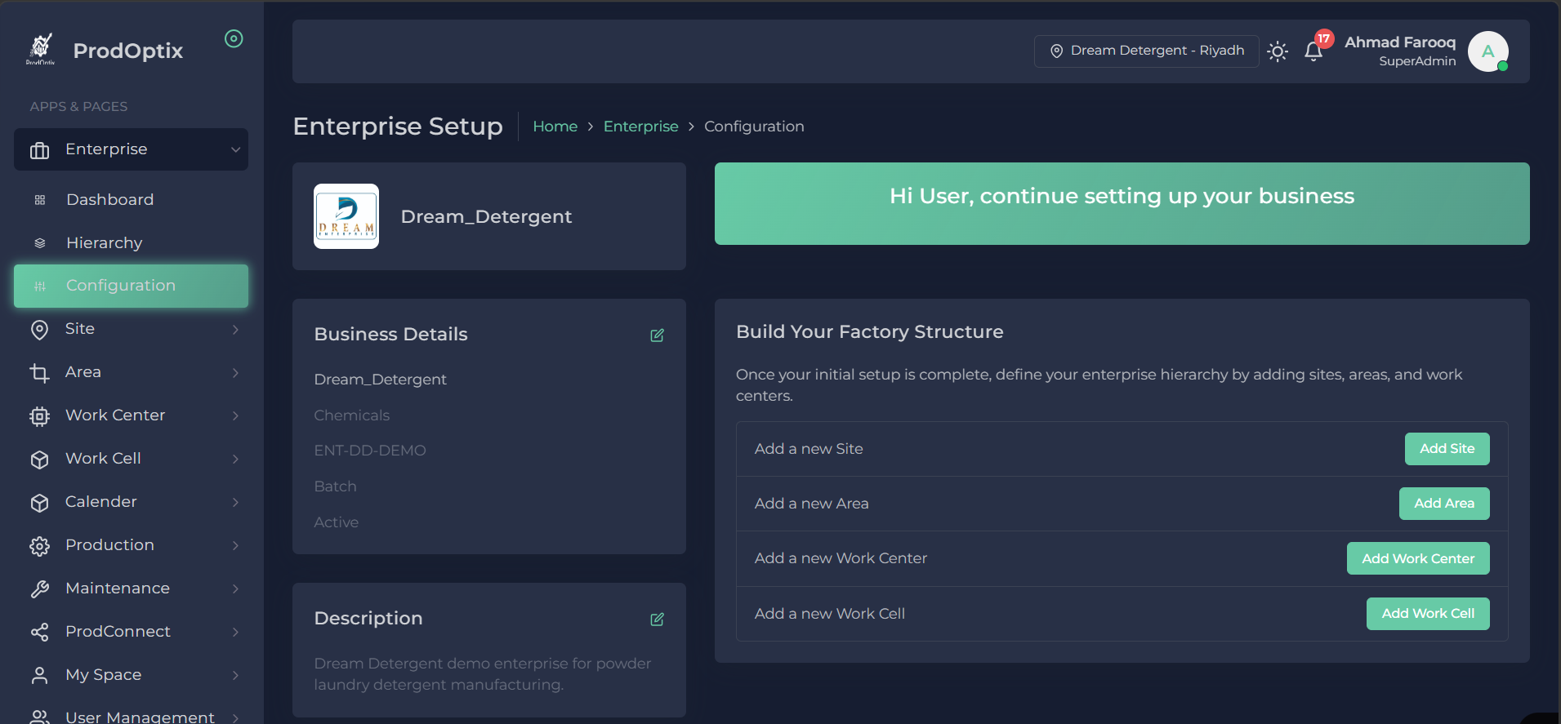Click the Area crop icon
Image resolution: width=1561 pixels, height=724 pixels.
(39, 373)
